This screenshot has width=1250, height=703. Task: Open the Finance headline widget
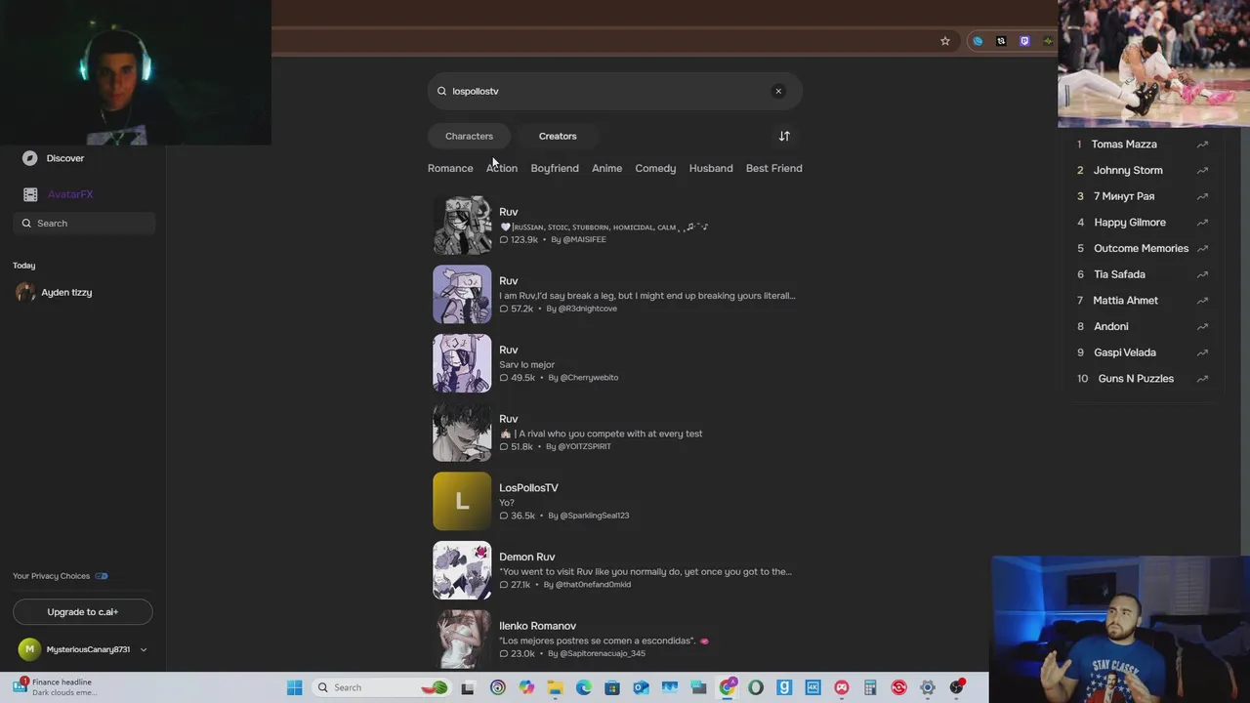[x=57, y=687]
